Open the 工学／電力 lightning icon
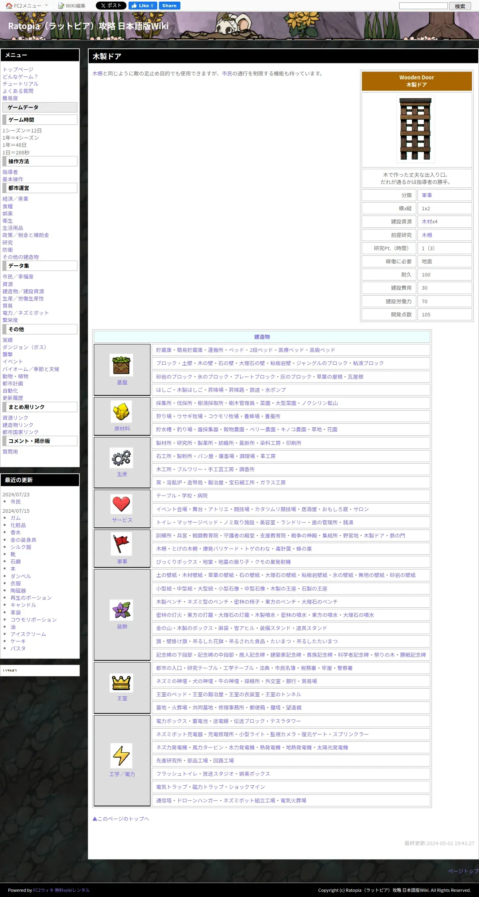Image resolution: width=479 pixels, height=897 pixels. click(121, 755)
